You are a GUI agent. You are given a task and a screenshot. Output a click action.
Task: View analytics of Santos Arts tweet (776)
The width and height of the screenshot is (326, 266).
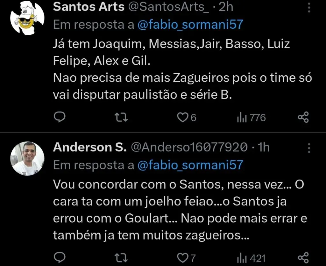252,118
